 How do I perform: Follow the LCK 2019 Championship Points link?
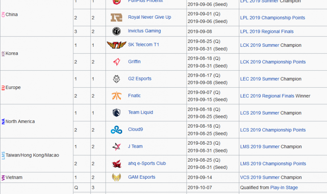click(273, 62)
